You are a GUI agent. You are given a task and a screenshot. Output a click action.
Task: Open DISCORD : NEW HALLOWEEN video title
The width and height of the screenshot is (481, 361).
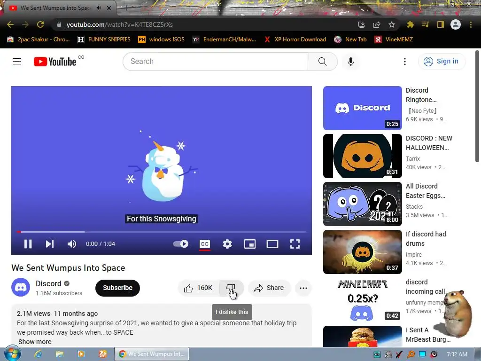click(429, 143)
